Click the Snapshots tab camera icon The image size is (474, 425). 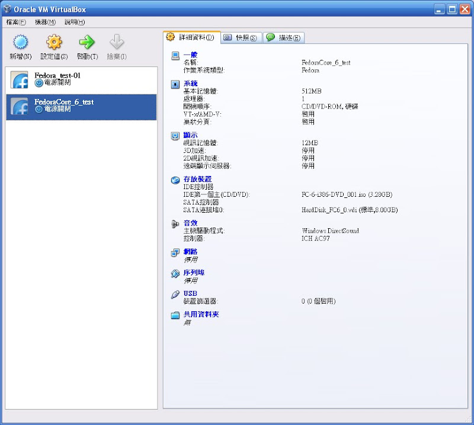pos(228,37)
